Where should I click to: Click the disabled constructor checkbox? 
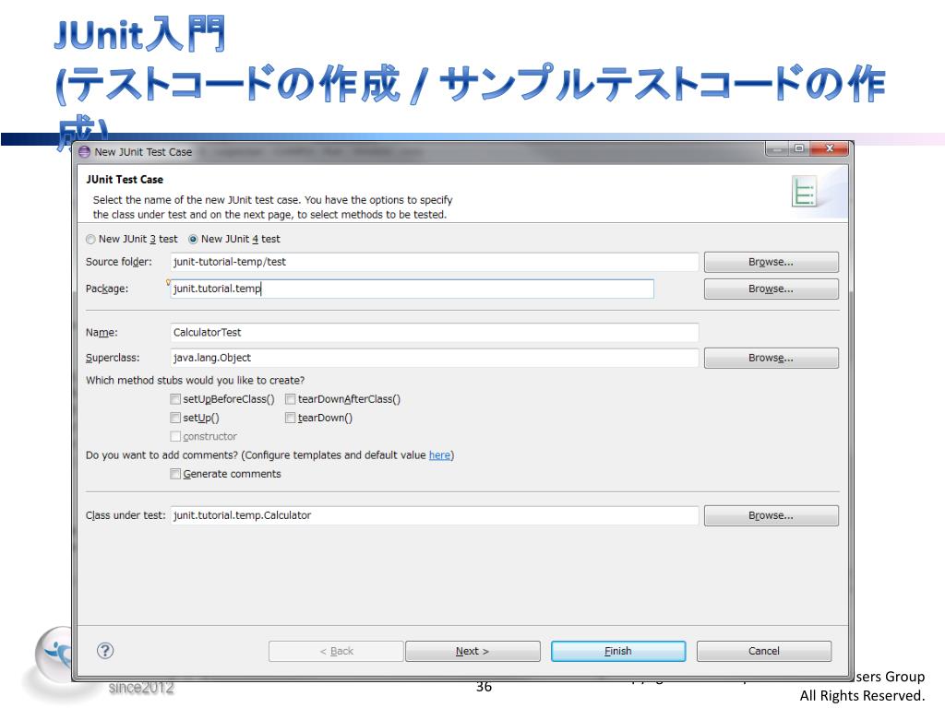point(175,436)
